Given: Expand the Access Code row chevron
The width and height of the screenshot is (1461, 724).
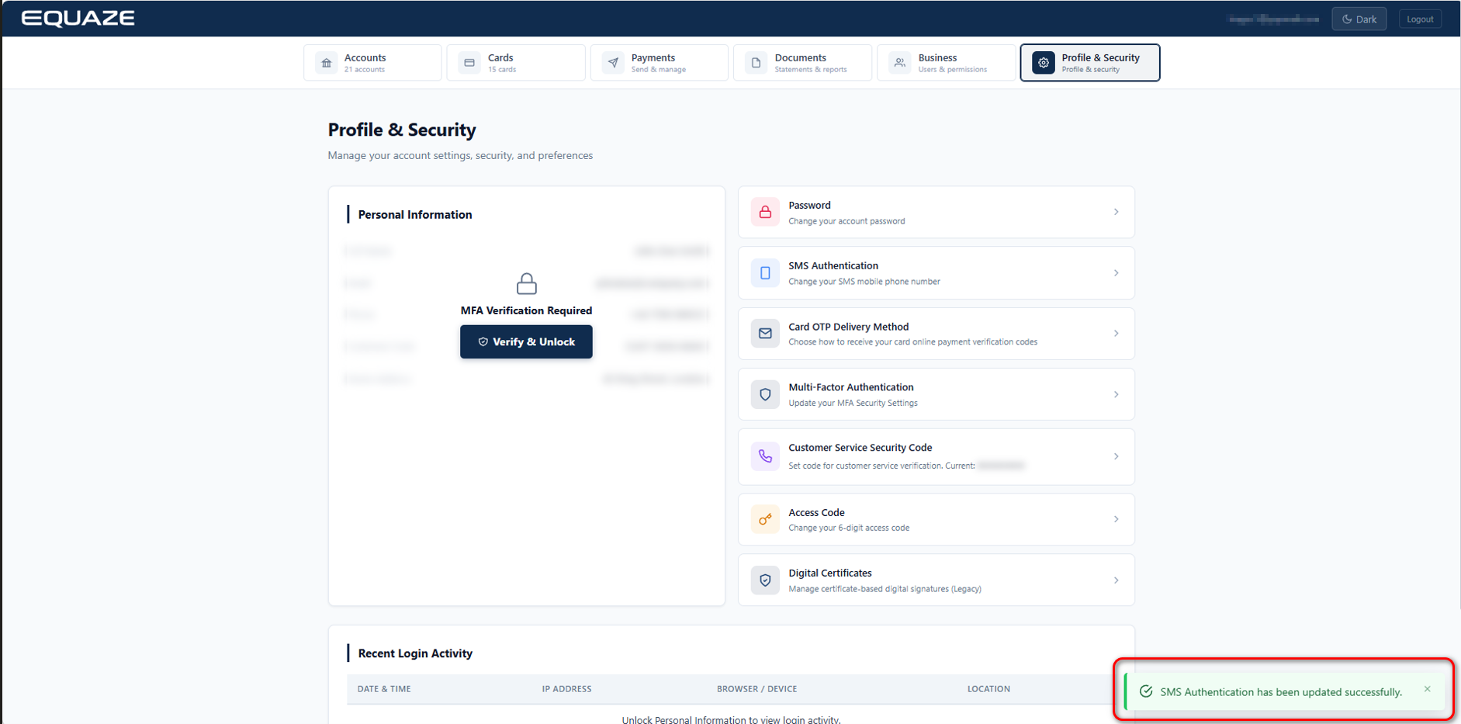Looking at the screenshot, I should tap(1116, 519).
